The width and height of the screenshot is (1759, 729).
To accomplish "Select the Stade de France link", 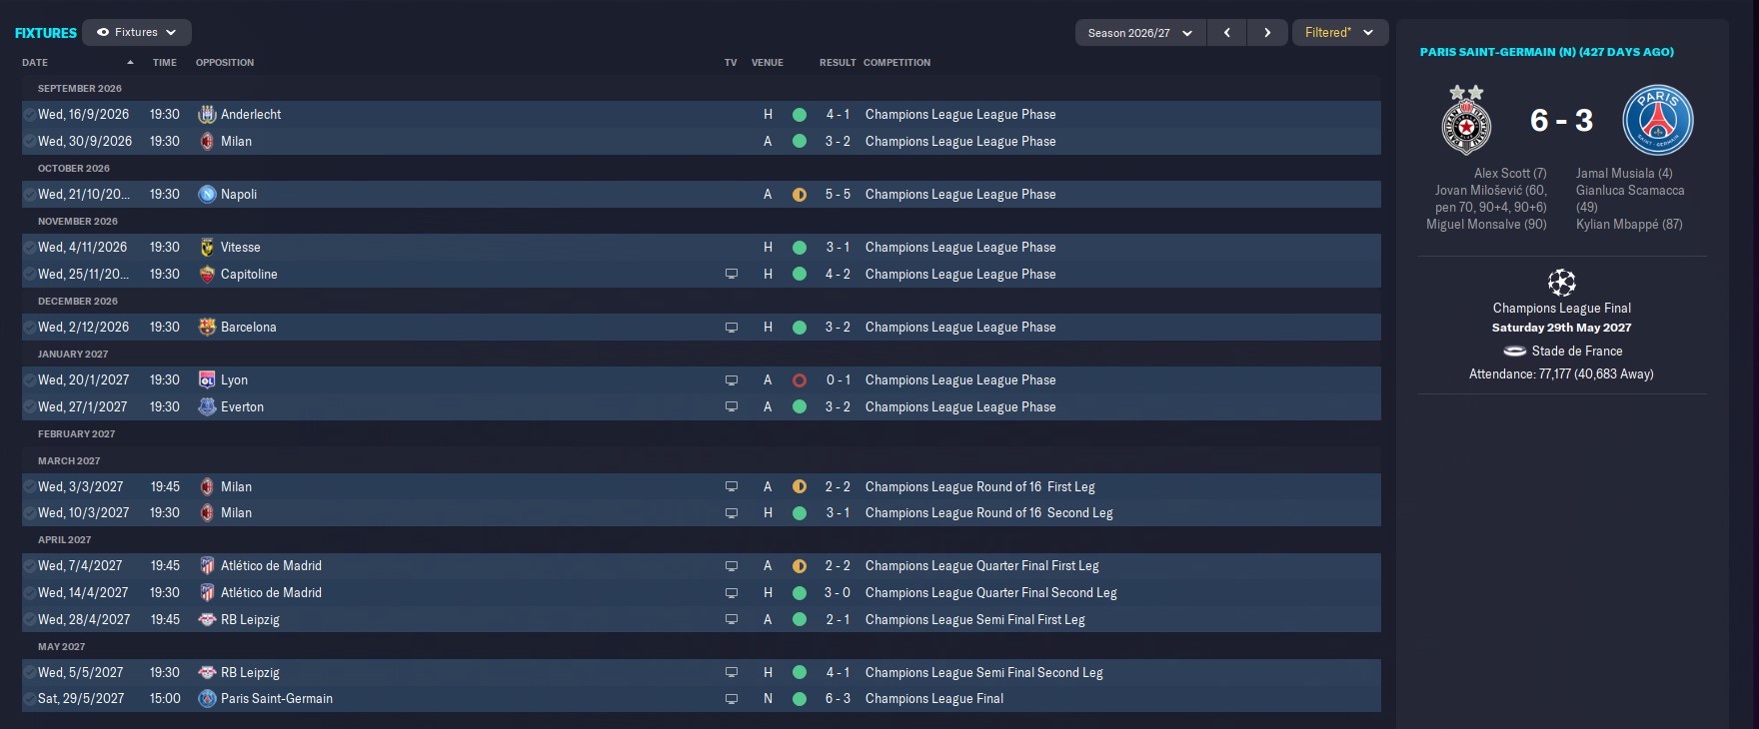I will click(x=1576, y=352).
